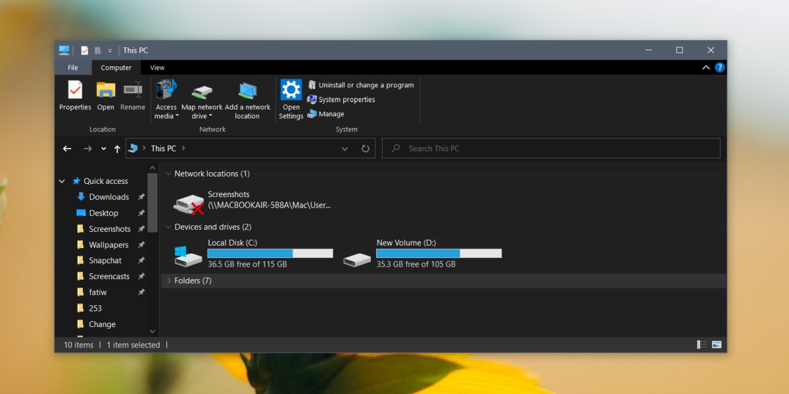Open the recent locations dropdown arrow
789x394 pixels.
104,149
